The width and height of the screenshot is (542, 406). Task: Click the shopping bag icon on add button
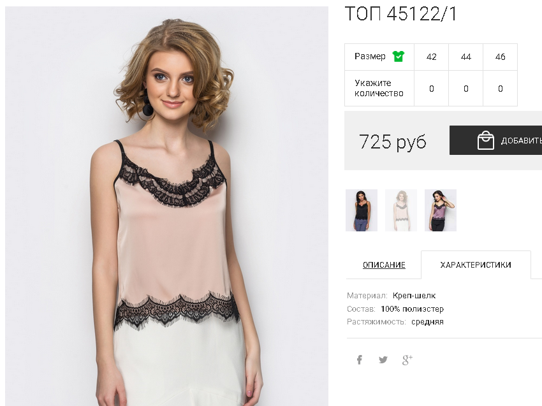tap(486, 140)
